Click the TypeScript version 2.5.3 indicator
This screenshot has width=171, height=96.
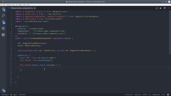click(163, 95)
